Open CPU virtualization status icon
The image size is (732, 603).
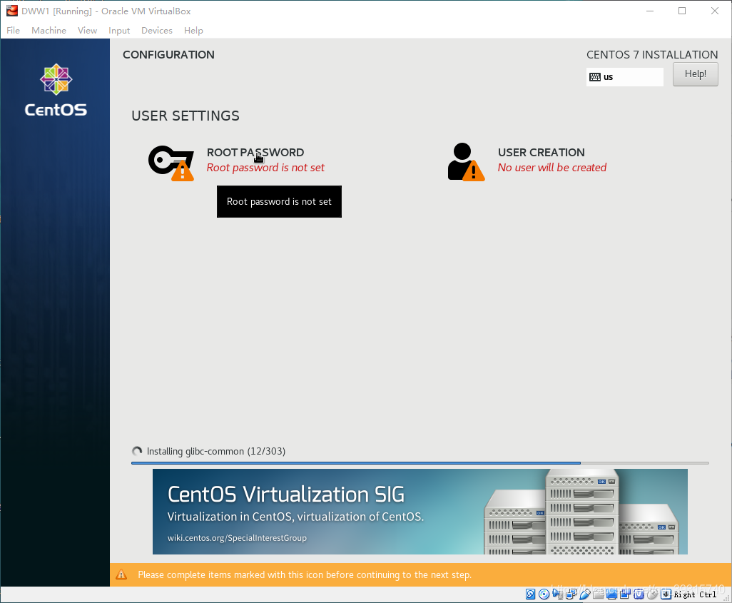point(639,594)
